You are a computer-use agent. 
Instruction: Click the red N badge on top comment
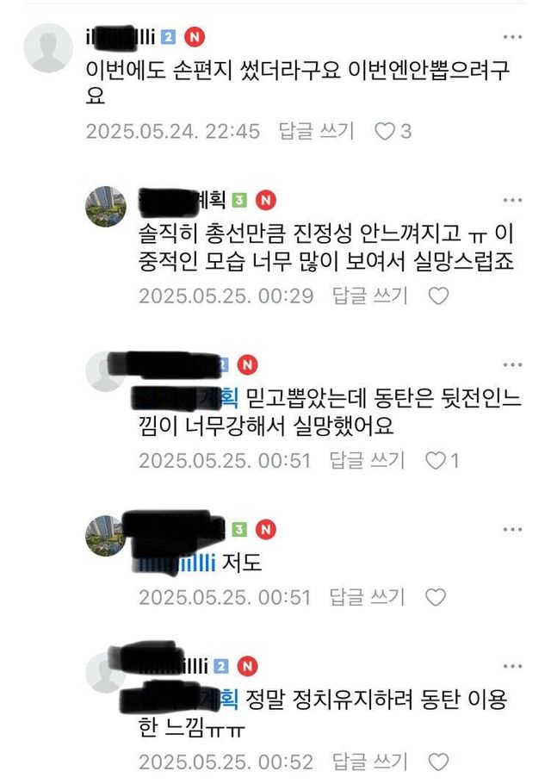tap(195, 37)
